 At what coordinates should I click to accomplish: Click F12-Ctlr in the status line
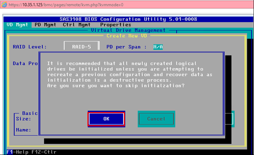point(44,152)
